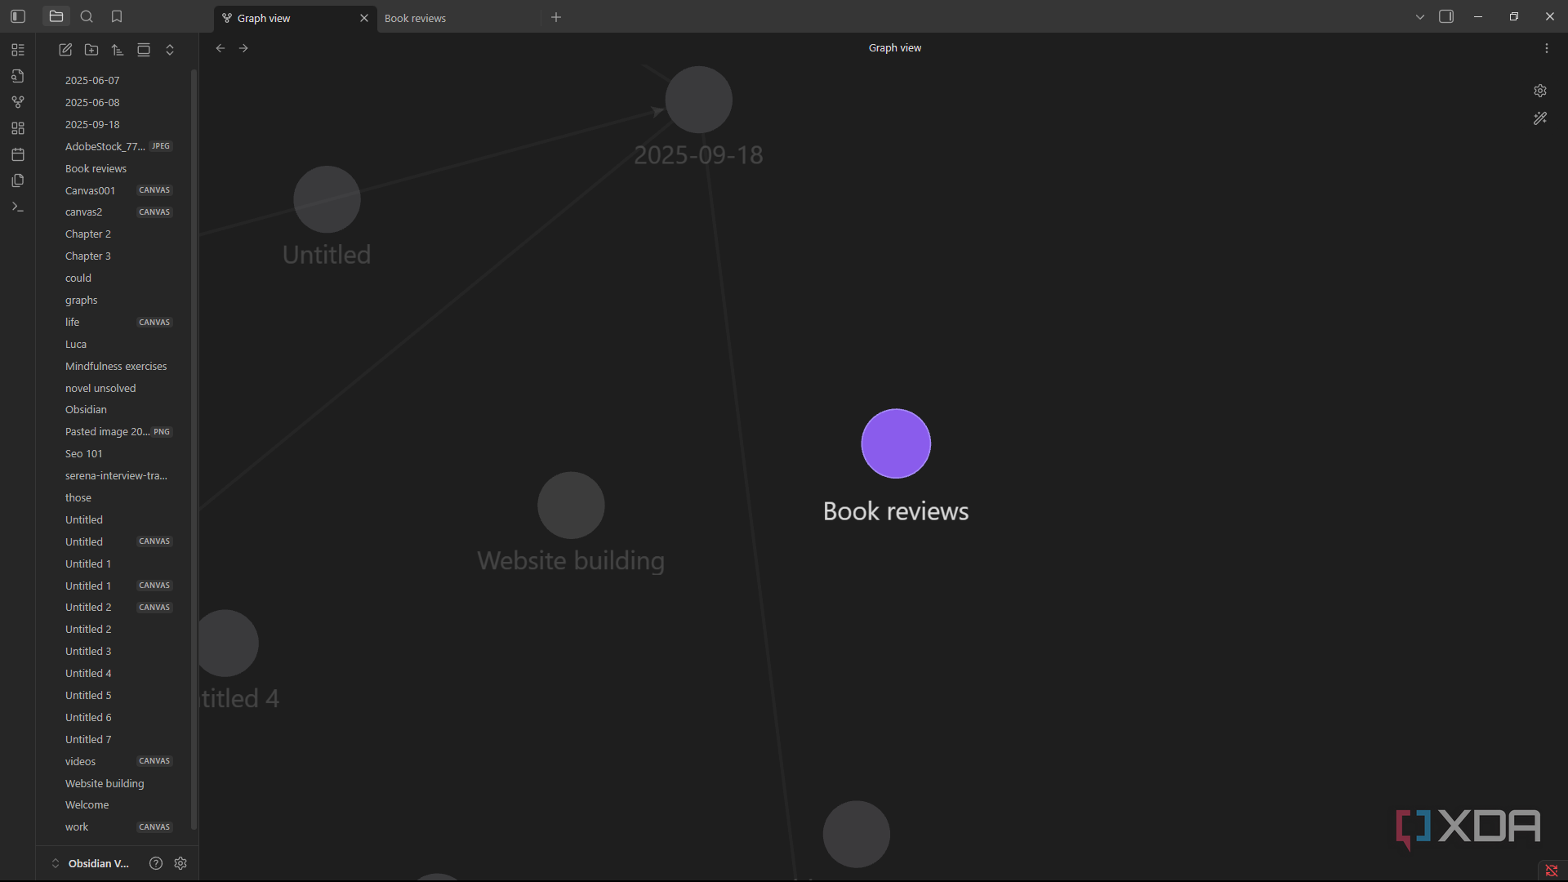The image size is (1568, 882).
Task: Create new canvas from ribbon icon
Action: click(x=18, y=128)
